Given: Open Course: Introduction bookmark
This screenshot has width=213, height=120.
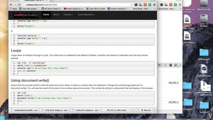Looking at the screenshot, I should [117, 9].
